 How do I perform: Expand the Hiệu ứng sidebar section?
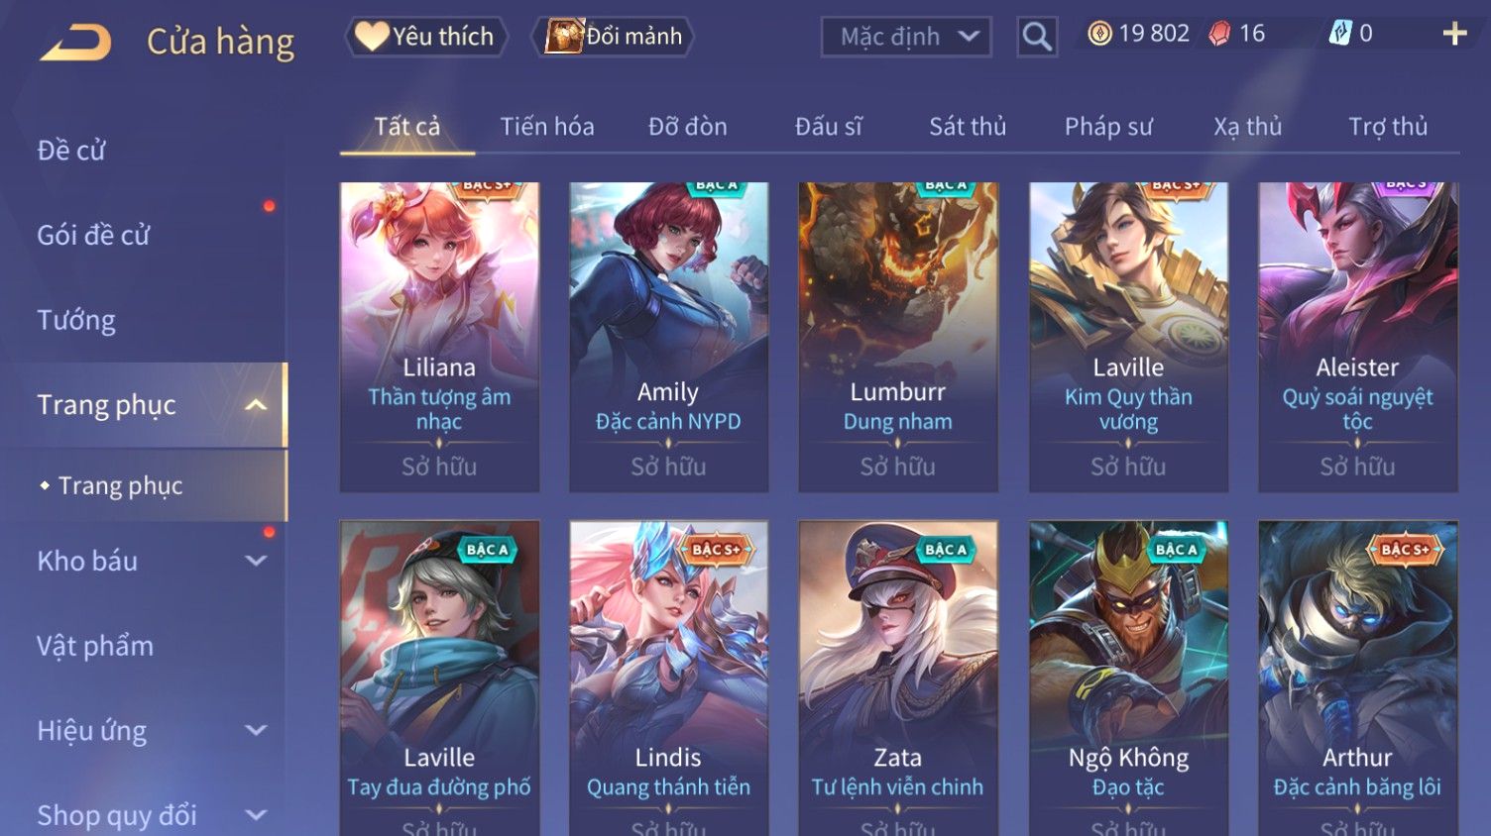(256, 730)
